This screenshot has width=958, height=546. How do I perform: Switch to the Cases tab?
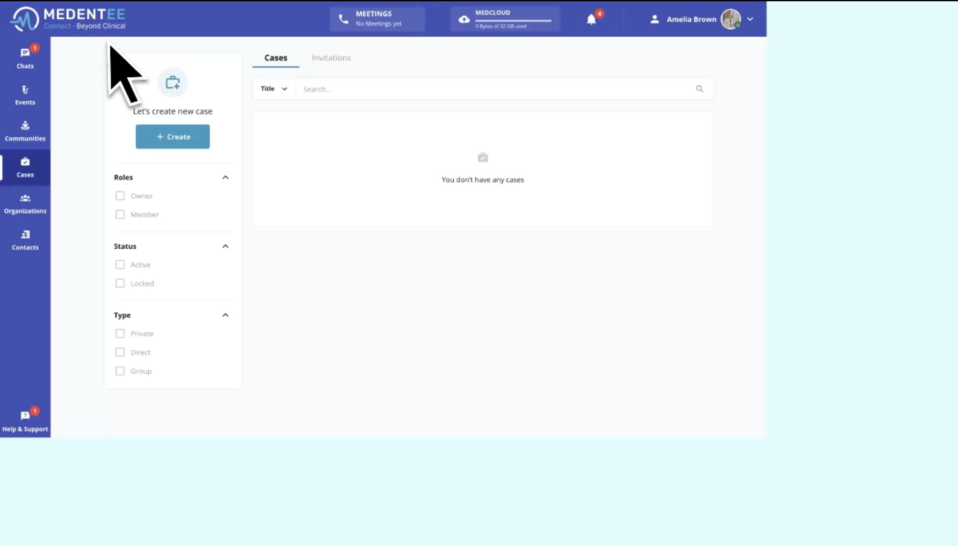[276, 58]
